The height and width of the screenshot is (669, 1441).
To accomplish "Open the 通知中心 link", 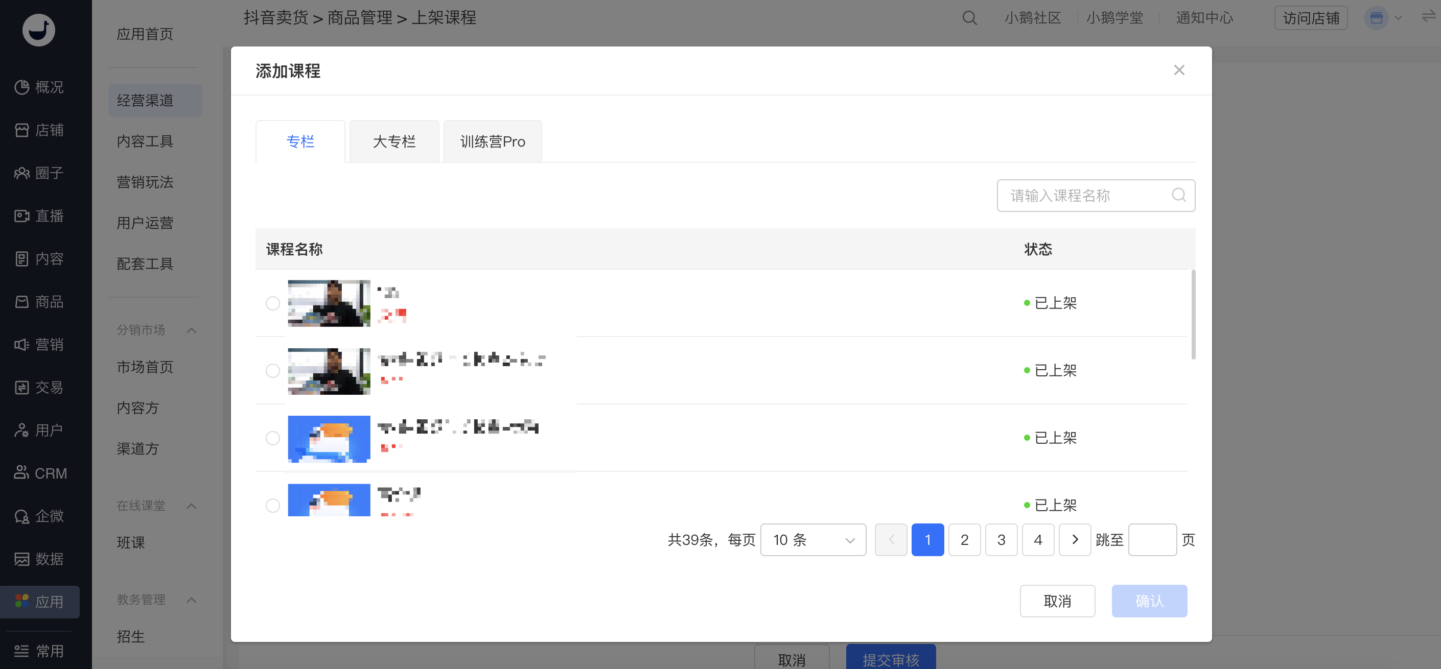I will [1204, 18].
